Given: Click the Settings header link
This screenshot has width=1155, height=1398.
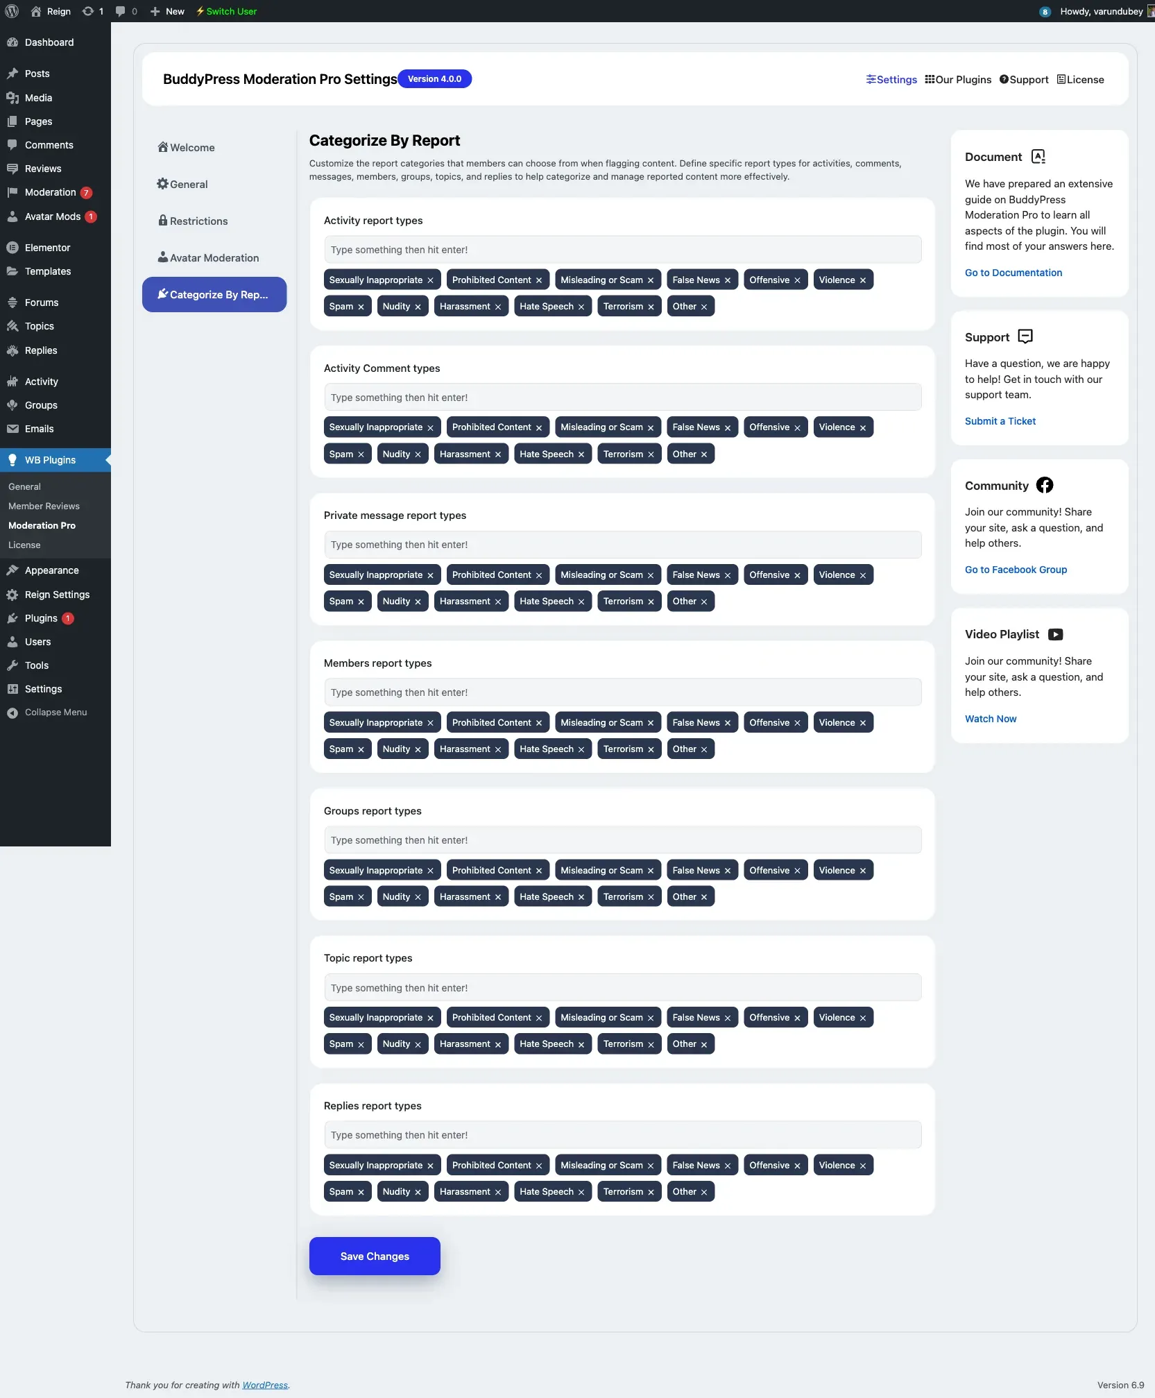Looking at the screenshot, I should [x=891, y=80].
